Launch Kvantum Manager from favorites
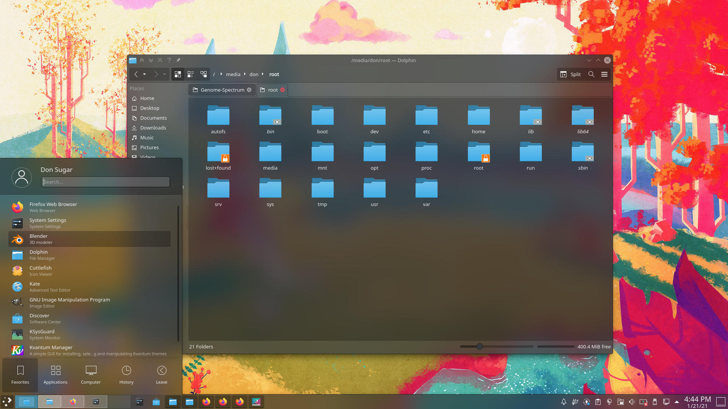 click(89, 350)
